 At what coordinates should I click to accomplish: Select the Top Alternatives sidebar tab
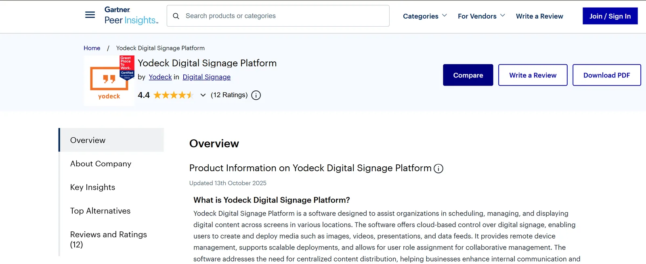point(111,211)
